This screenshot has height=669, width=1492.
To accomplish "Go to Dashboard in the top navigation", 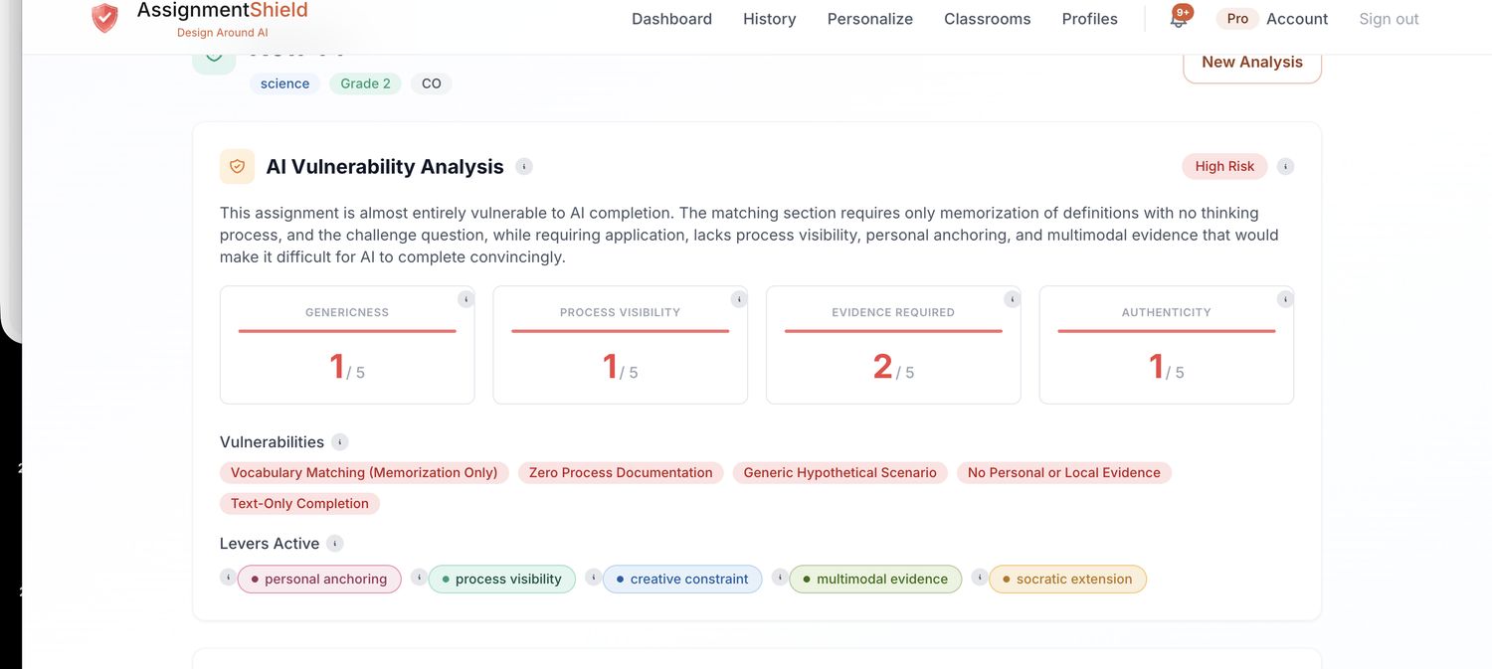I will coord(671,19).
